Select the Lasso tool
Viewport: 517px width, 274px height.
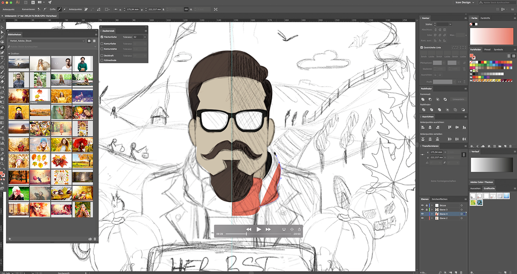pyautogui.click(x=2, y=42)
